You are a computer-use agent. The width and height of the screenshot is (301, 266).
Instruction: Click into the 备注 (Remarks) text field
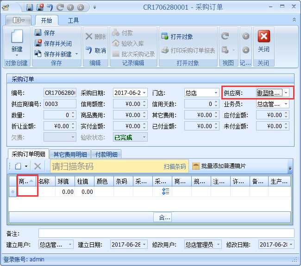click(x=166, y=233)
